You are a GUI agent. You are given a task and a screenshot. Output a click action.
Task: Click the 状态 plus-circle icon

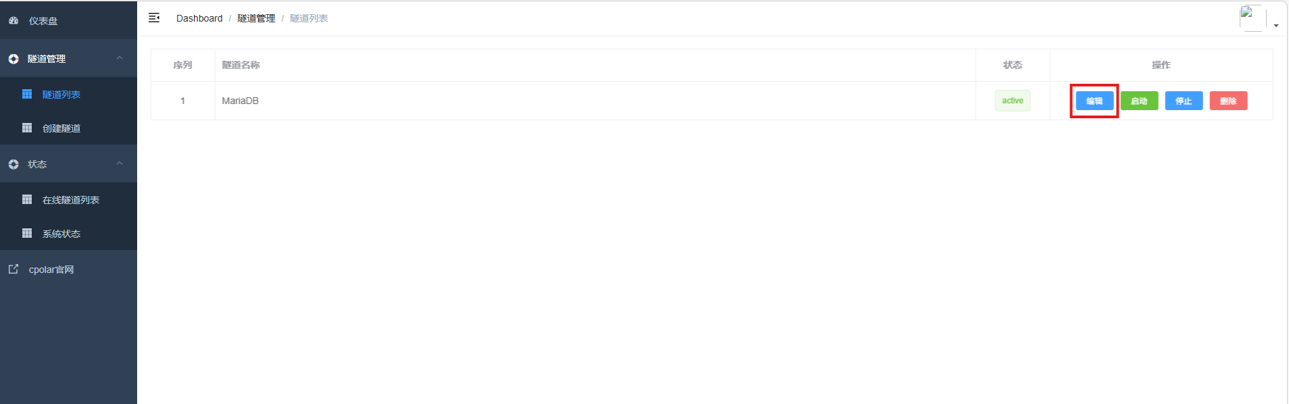click(14, 164)
